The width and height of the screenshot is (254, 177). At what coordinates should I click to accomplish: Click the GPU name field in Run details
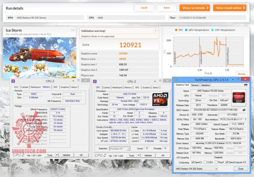pyautogui.click(x=50, y=18)
